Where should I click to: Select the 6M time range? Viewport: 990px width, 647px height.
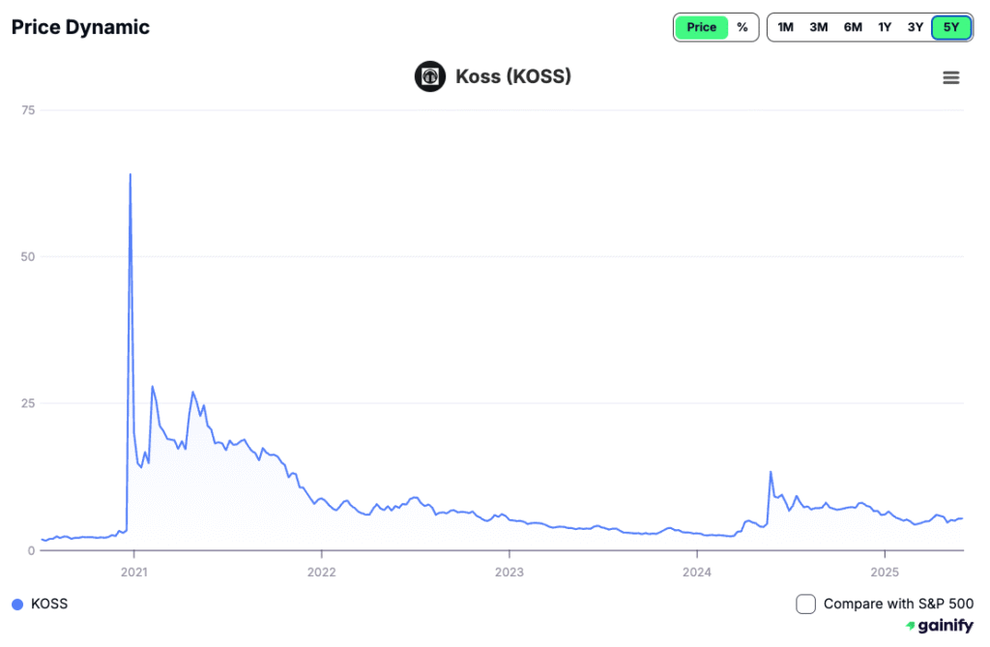(853, 27)
